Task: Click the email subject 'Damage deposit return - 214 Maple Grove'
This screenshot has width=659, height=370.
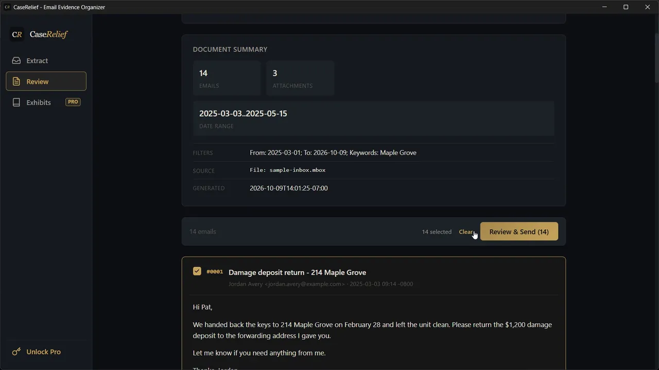Action: (298, 272)
